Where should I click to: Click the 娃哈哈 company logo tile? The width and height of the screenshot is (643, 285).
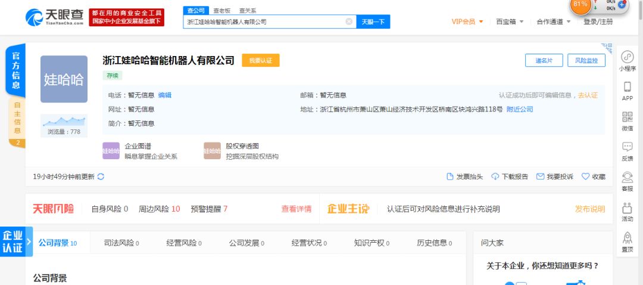pyautogui.click(x=64, y=79)
